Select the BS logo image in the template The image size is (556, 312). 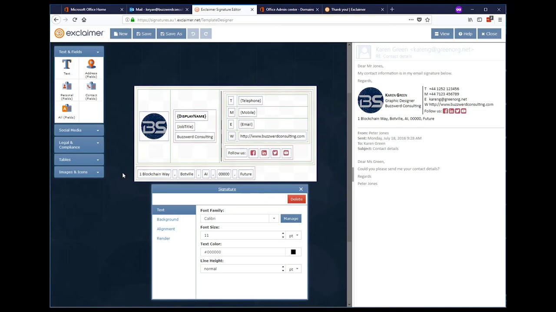click(x=154, y=126)
